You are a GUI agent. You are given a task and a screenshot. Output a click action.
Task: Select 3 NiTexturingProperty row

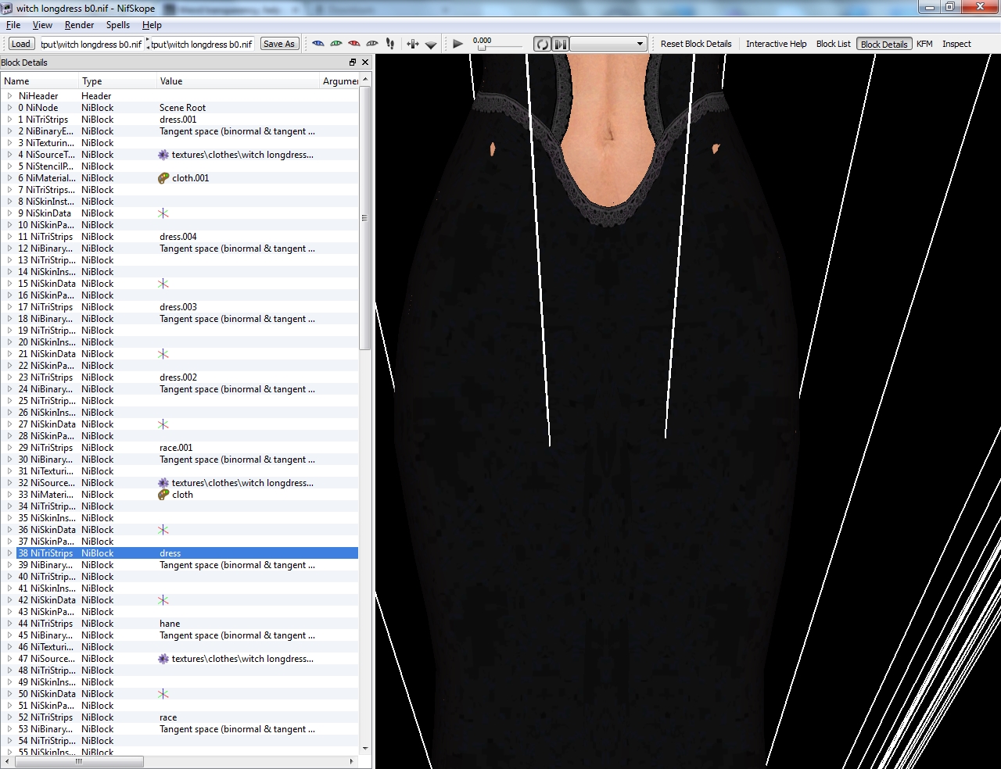(180, 143)
